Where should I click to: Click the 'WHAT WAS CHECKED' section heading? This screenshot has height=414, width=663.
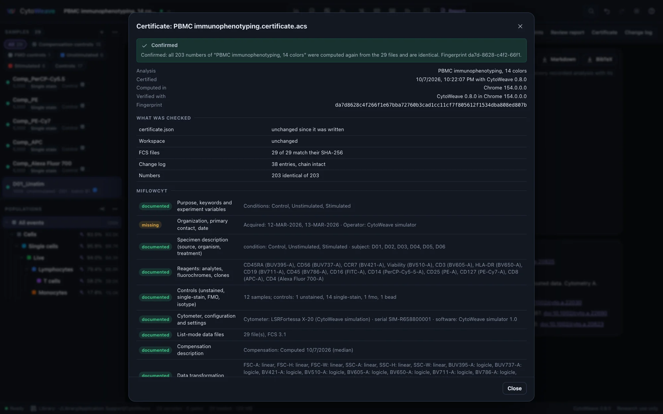click(163, 118)
